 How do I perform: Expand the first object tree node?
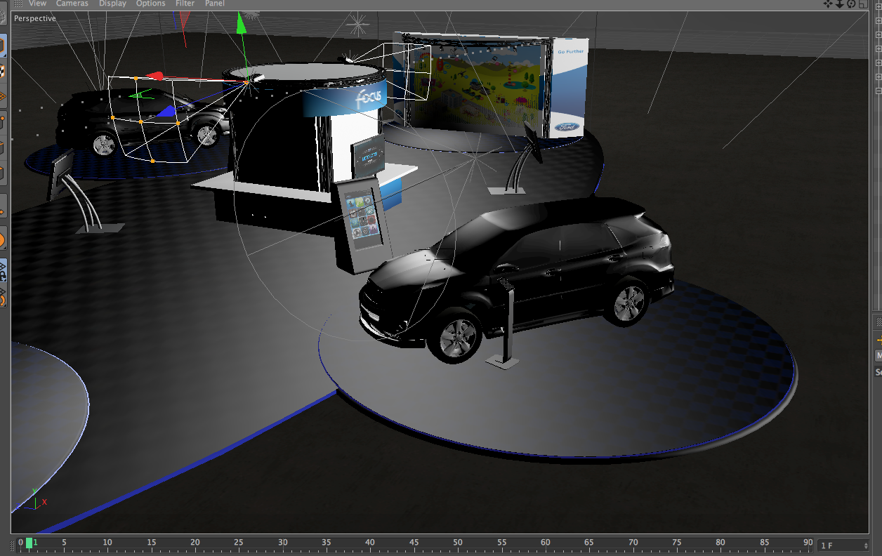[x=878, y=6]
